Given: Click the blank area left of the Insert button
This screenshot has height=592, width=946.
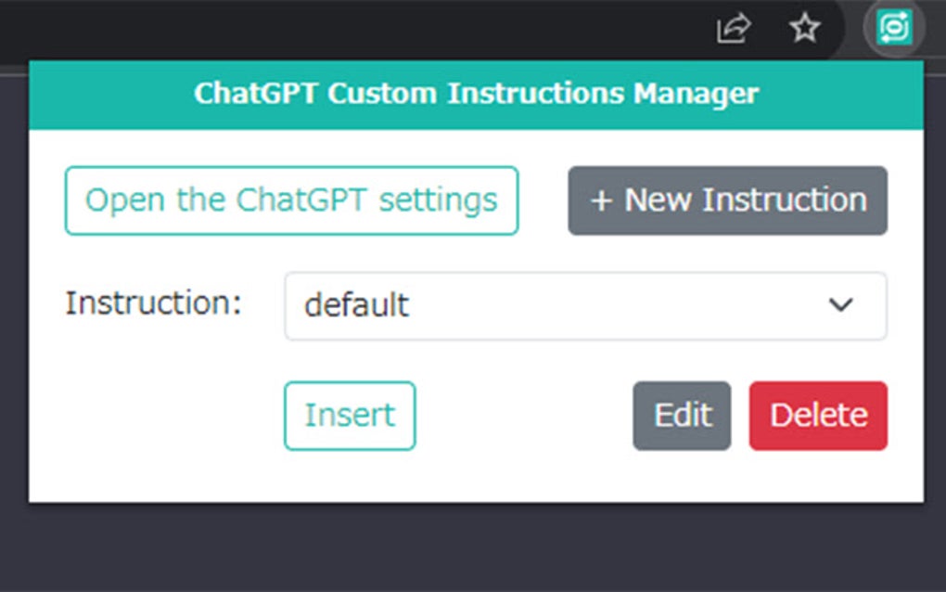Looking at the screenshot, I should click(158, 416).
